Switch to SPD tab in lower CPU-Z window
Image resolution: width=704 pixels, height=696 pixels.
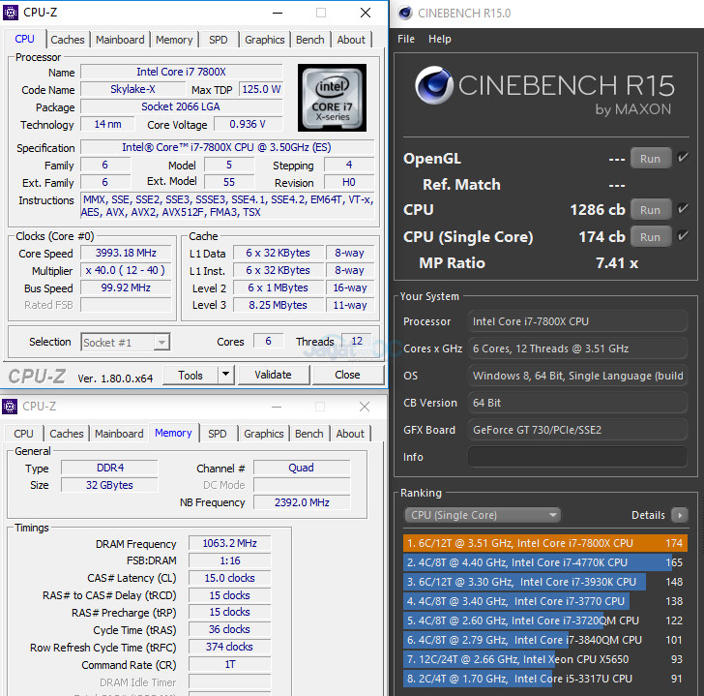click(x=218, y=434)
